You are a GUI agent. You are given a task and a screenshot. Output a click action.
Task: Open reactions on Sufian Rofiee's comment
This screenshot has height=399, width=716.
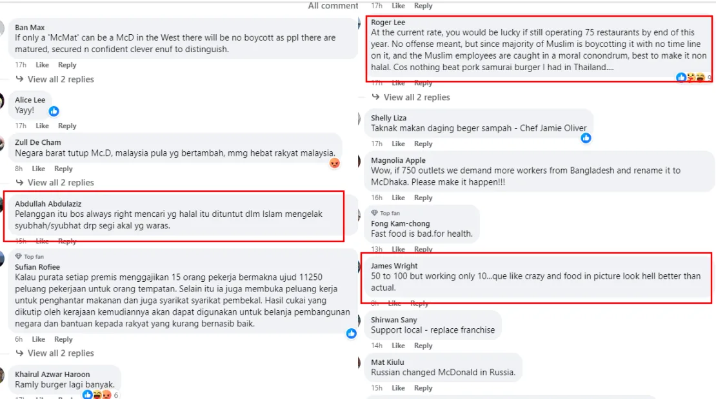click(351, 333)
